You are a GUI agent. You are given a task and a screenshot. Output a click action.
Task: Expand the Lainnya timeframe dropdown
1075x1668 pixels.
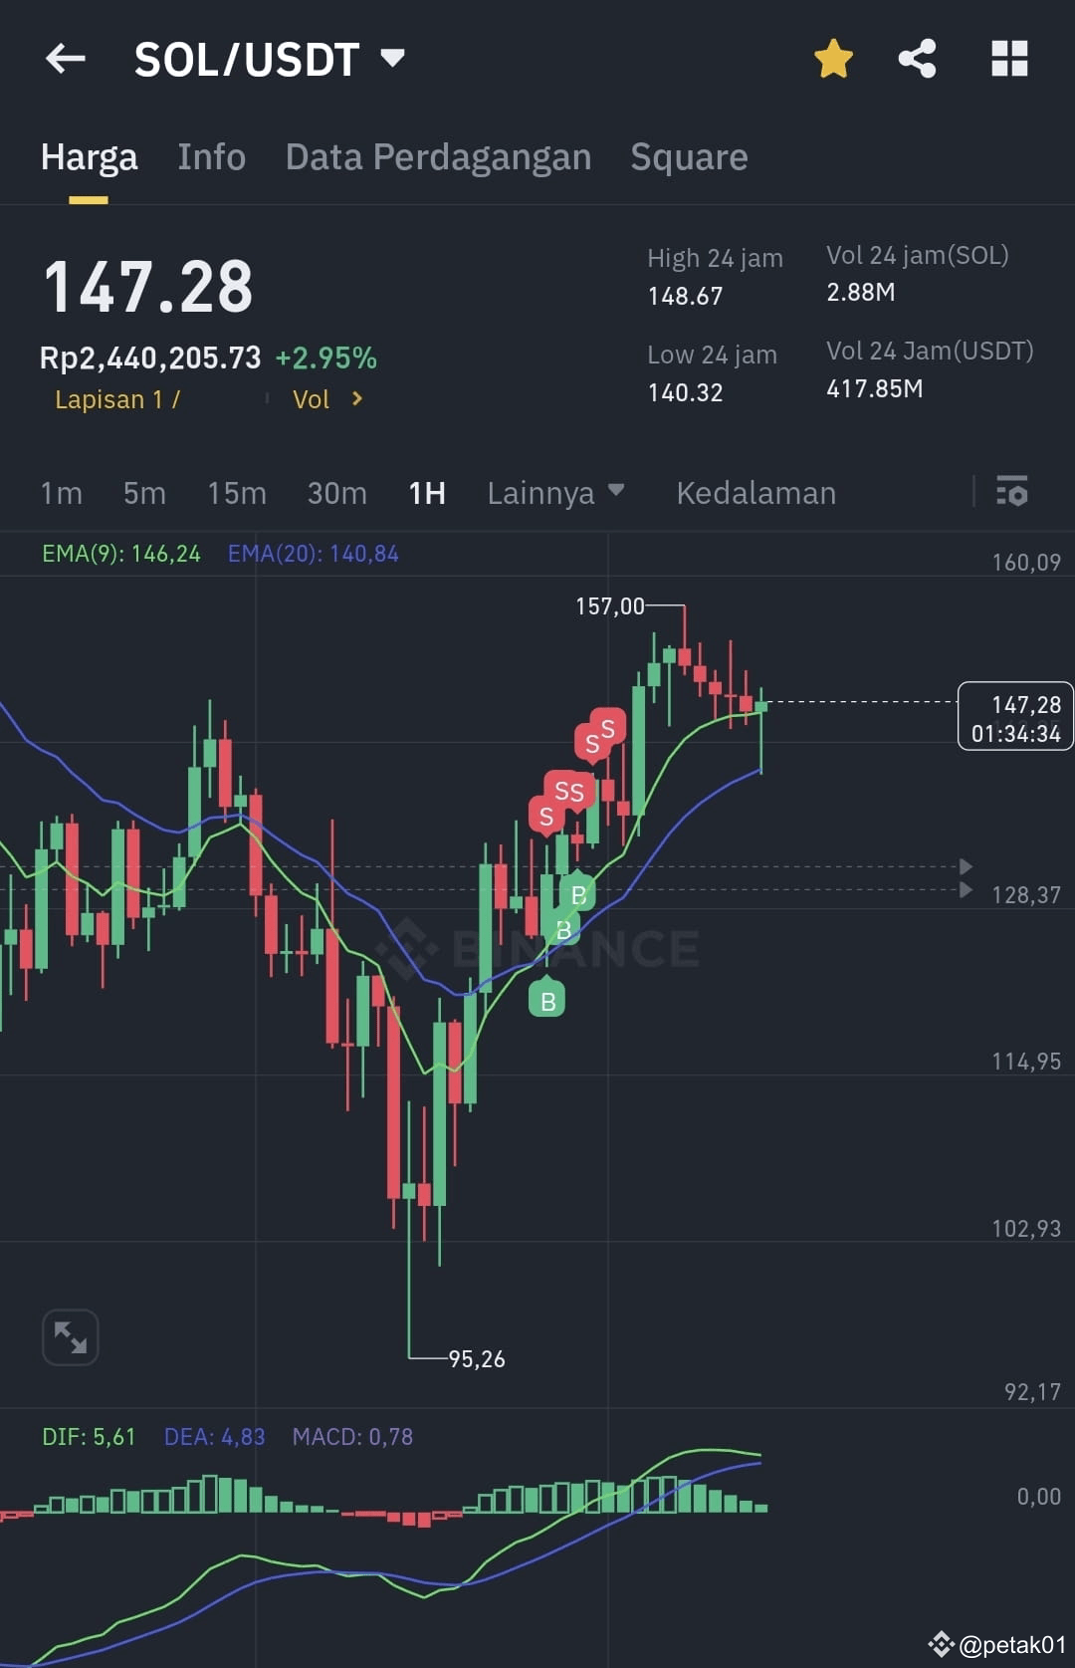point(556,492)
